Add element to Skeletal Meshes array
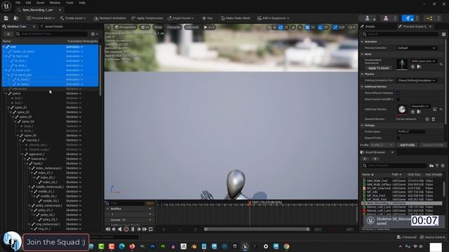449x252 pixels. click(427, 119)
